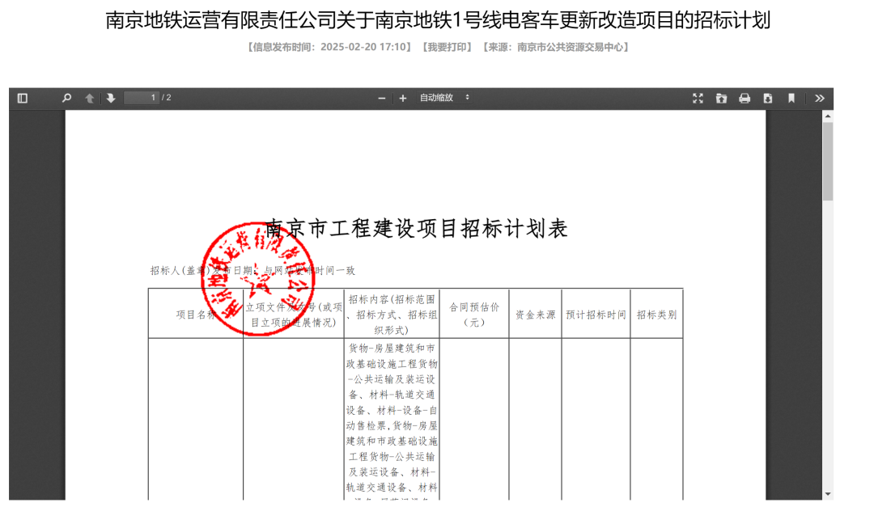Click the 资金来源 column header

click(535, 315)
